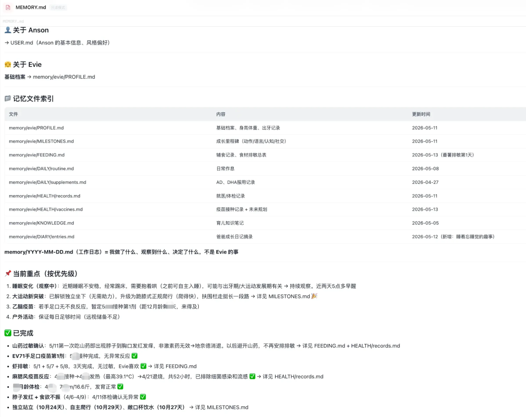Click table cell 'memory/evie/DIARY/entries.md'

click(x=41, y=237)
